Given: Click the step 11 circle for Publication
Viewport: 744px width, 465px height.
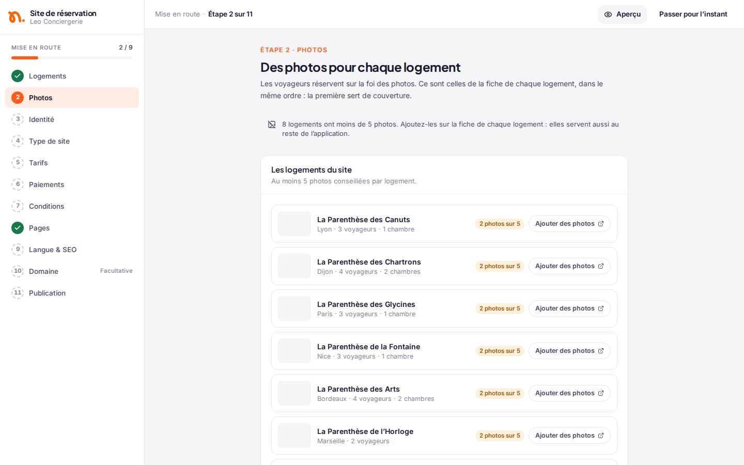Looking at the screenshot, I should point(18,293).
